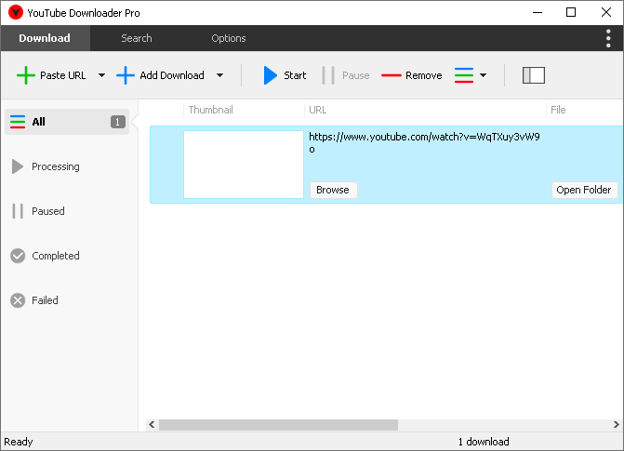
Task: Open the Options tab
Action: (229, 38)
